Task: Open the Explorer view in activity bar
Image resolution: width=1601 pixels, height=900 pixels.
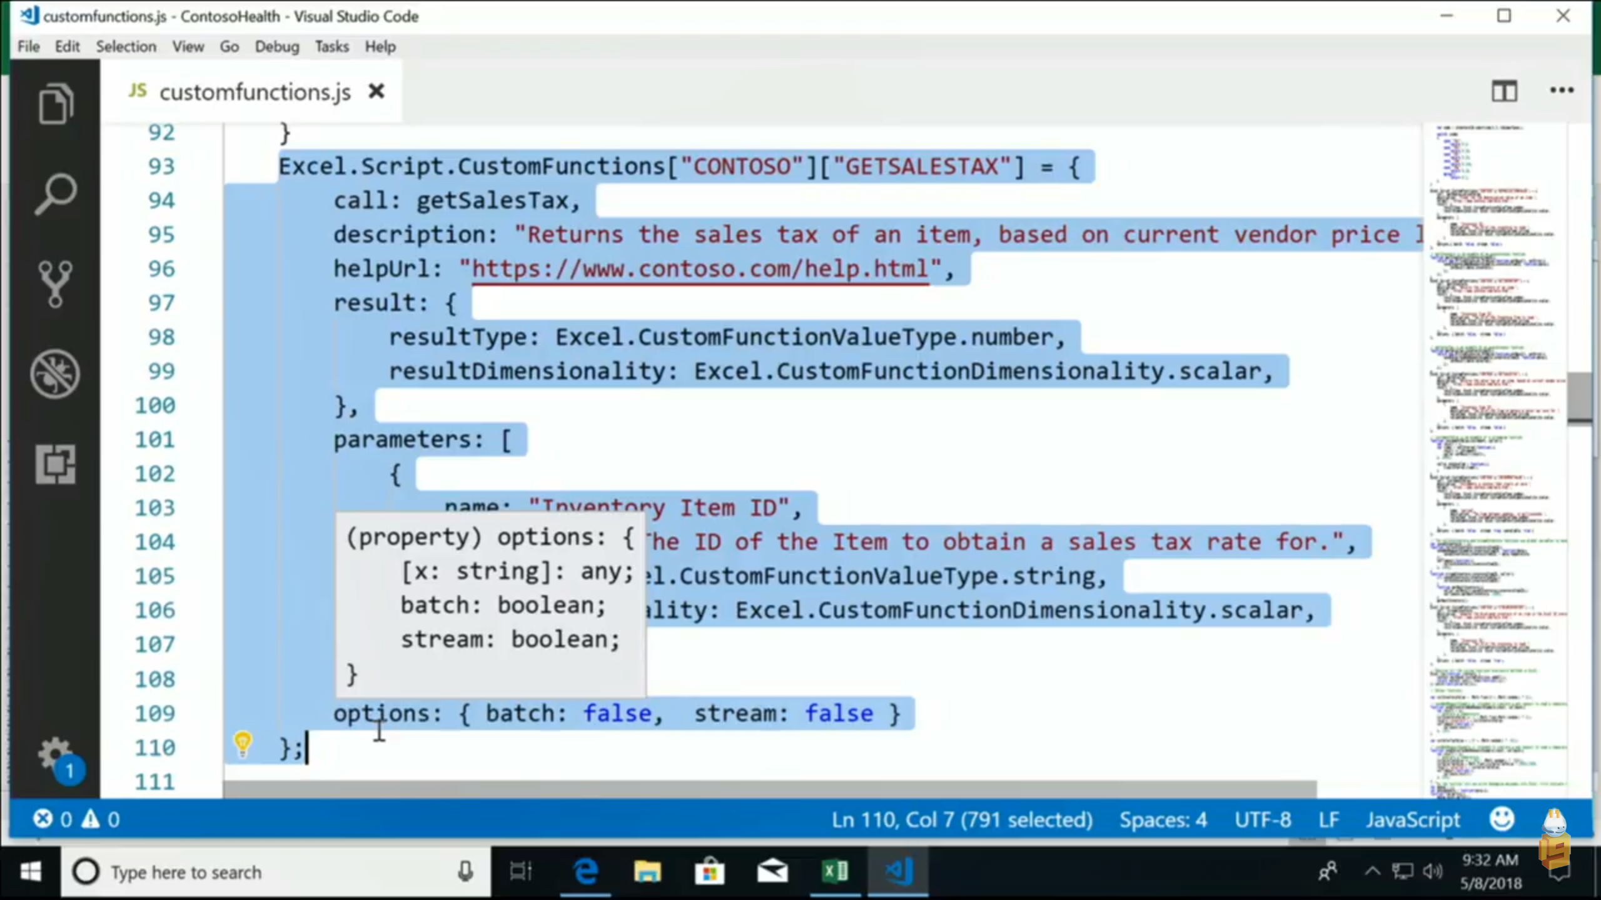Action: point(55,104)
